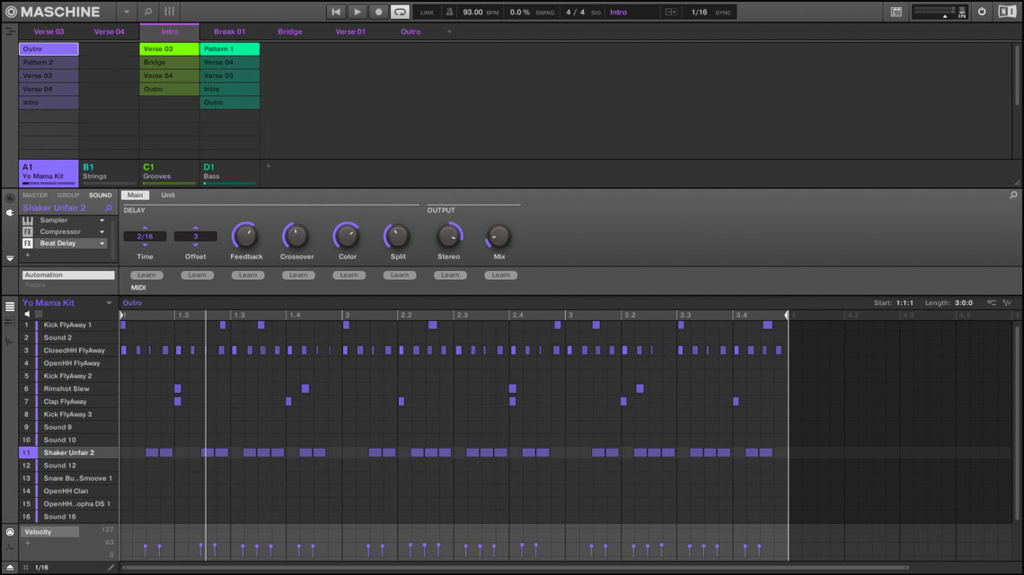Open the mixer view icon
The height and width of the screenshot is (575, 1024).
(x=170, y=12)
